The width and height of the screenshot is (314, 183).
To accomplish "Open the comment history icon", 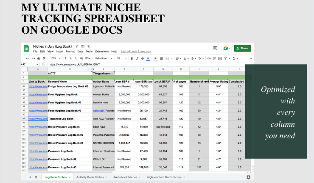I will (215, 48).
